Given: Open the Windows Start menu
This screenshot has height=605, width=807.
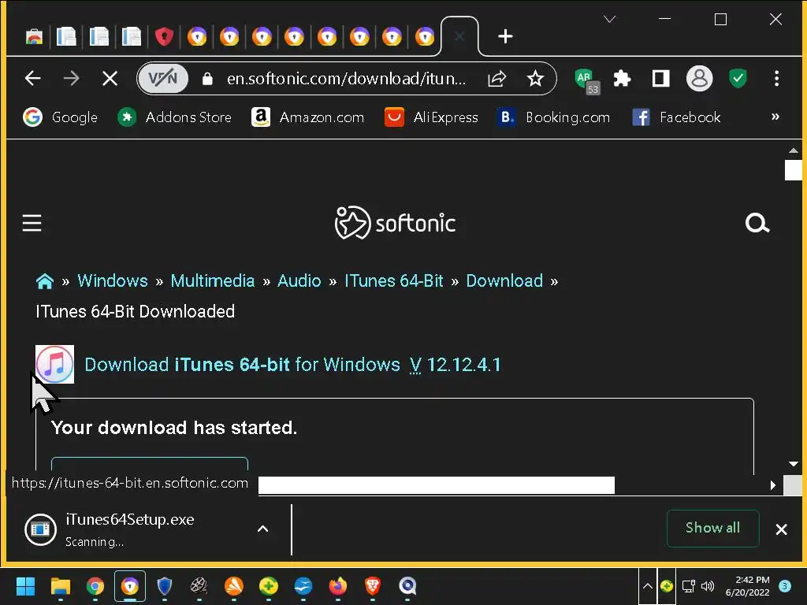Looking at the screenshot, I should [25, 586].
